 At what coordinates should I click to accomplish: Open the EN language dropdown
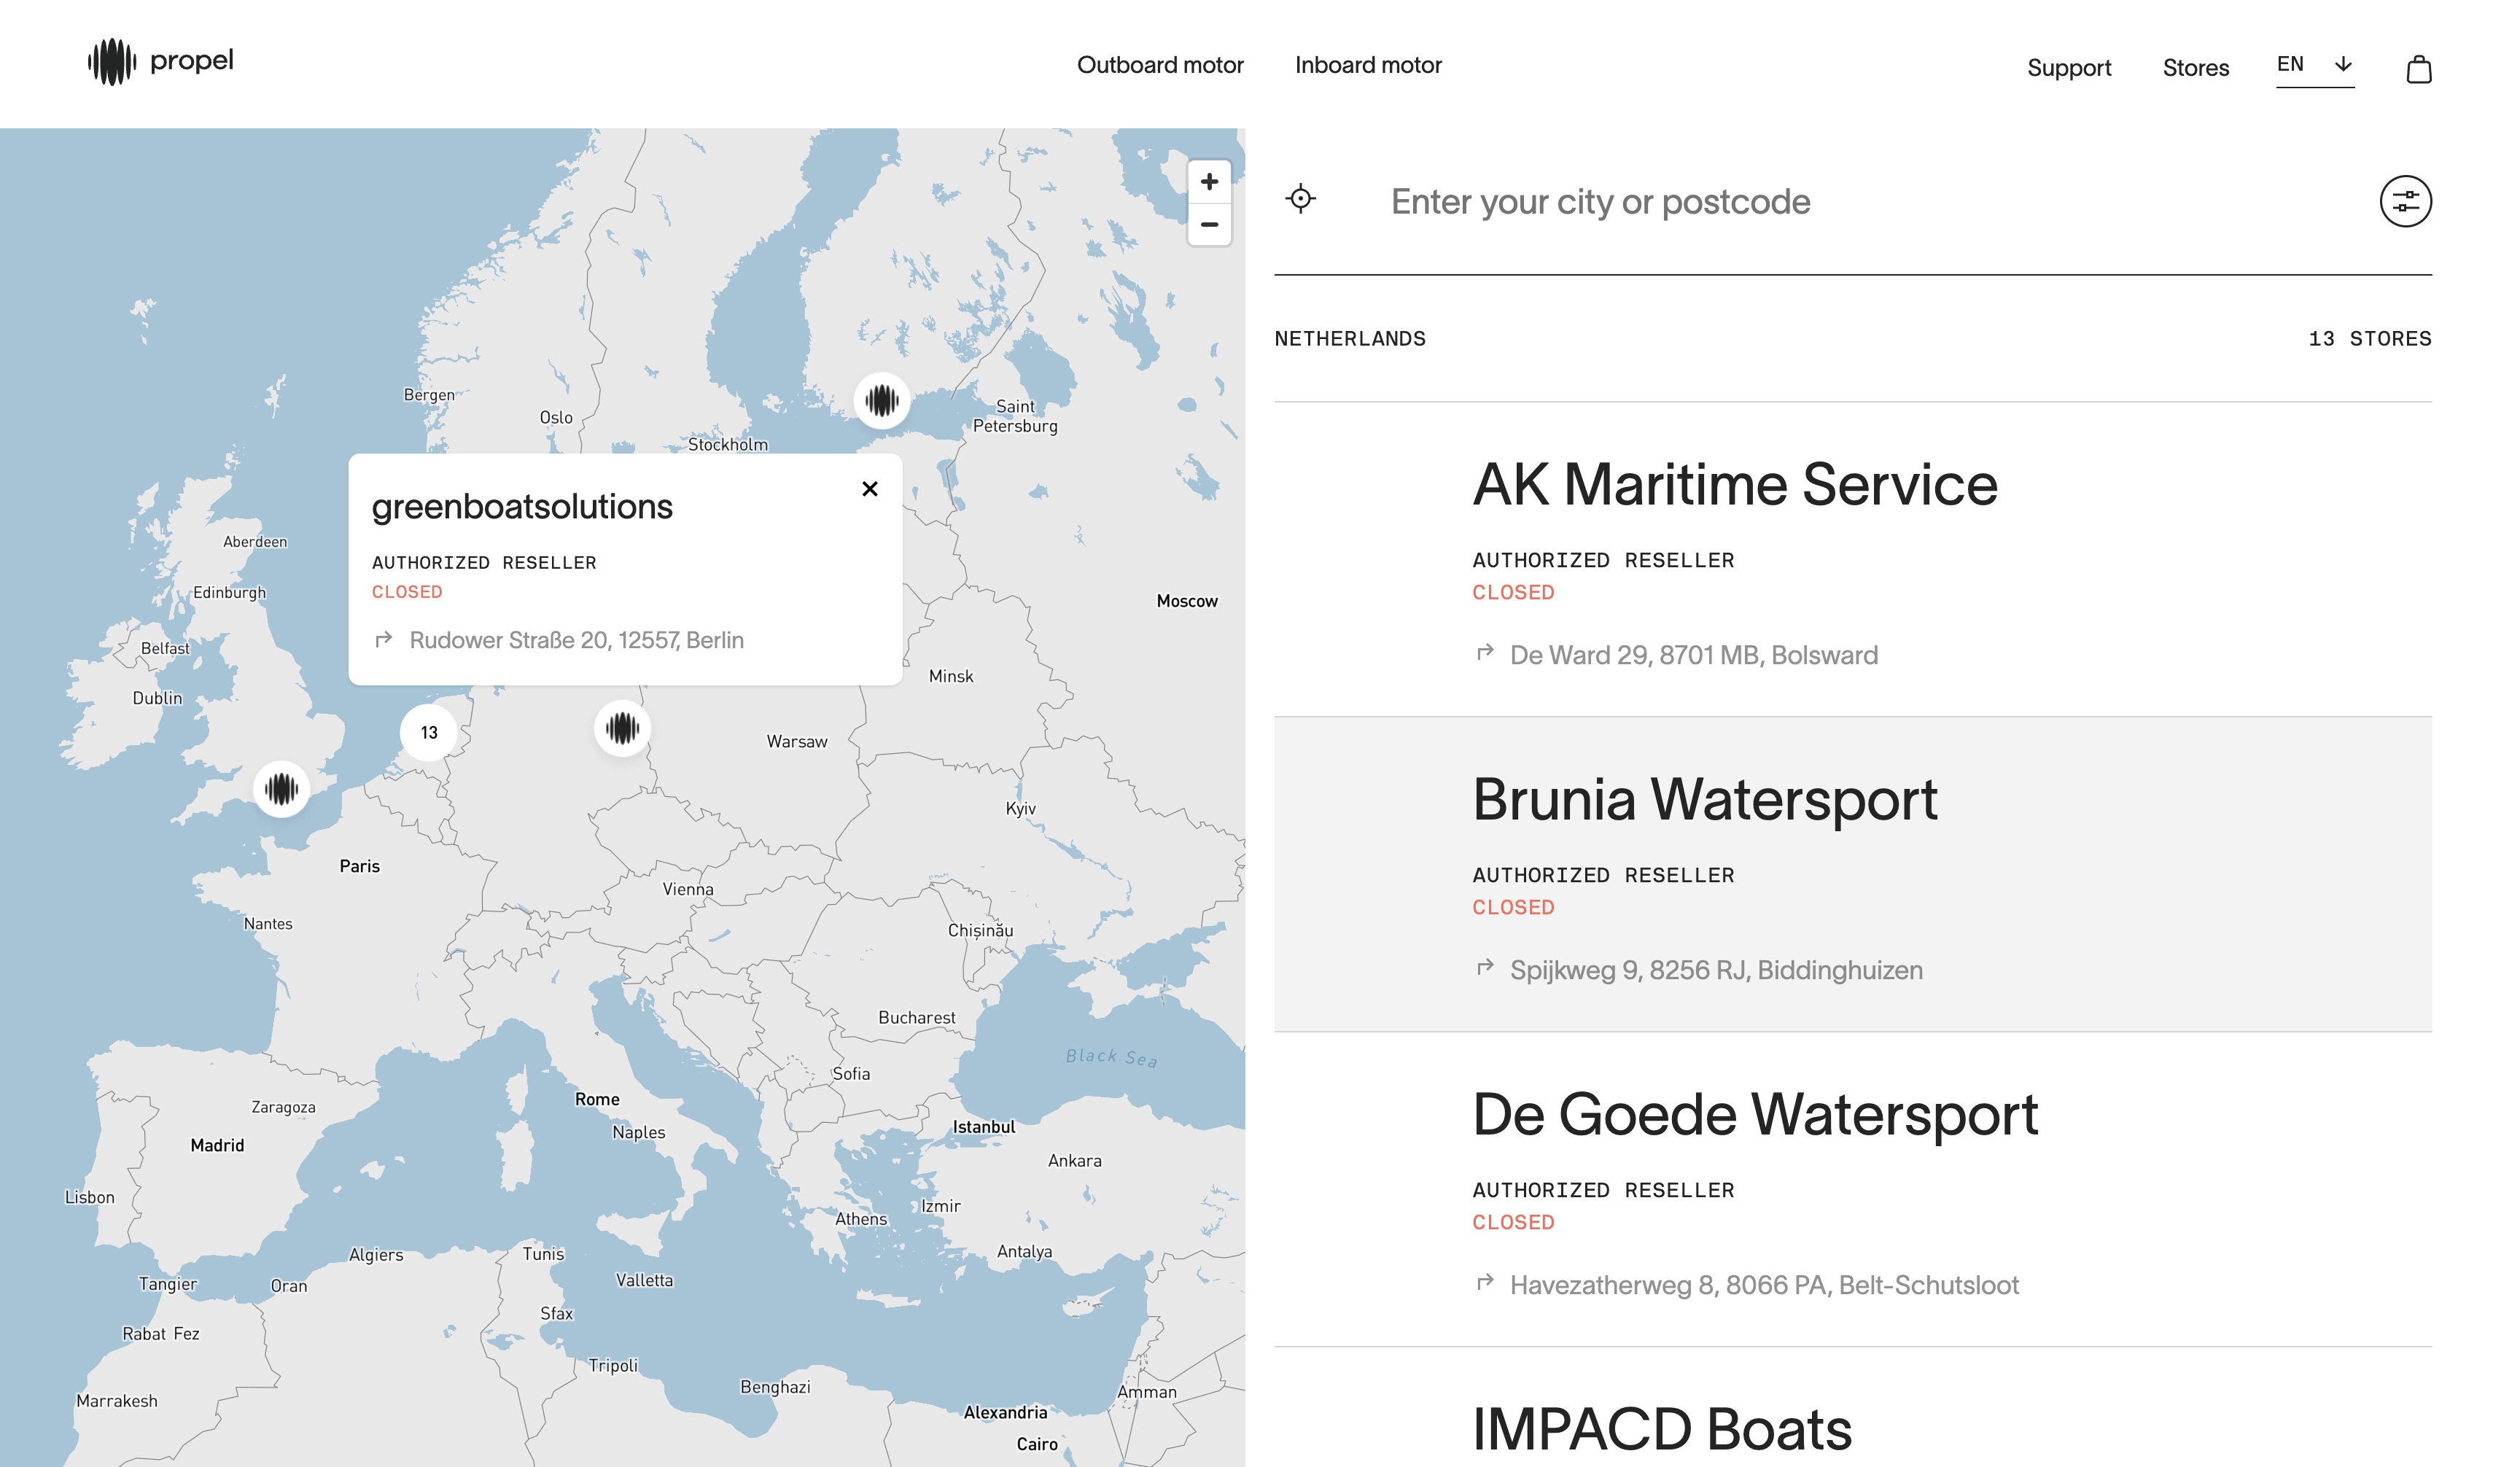pos(2314,65)
